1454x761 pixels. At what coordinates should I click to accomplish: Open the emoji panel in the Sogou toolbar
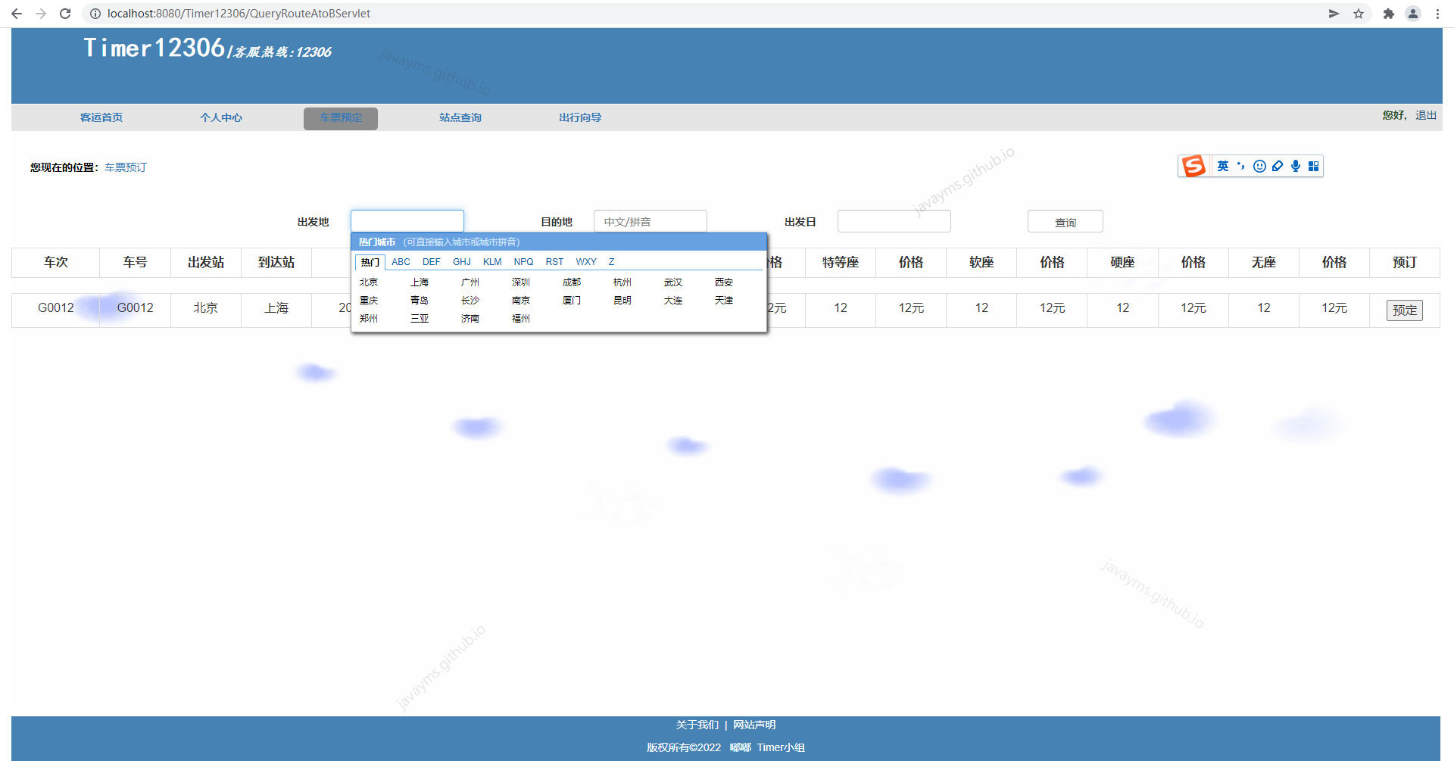(x=1259, y=166)
